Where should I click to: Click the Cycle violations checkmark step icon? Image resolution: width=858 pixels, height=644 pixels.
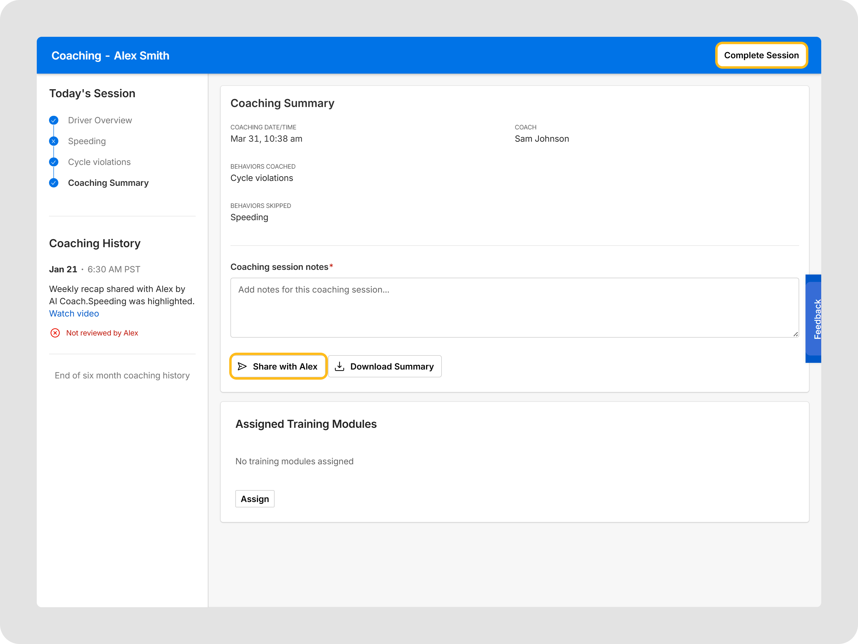tap(54, 162)
